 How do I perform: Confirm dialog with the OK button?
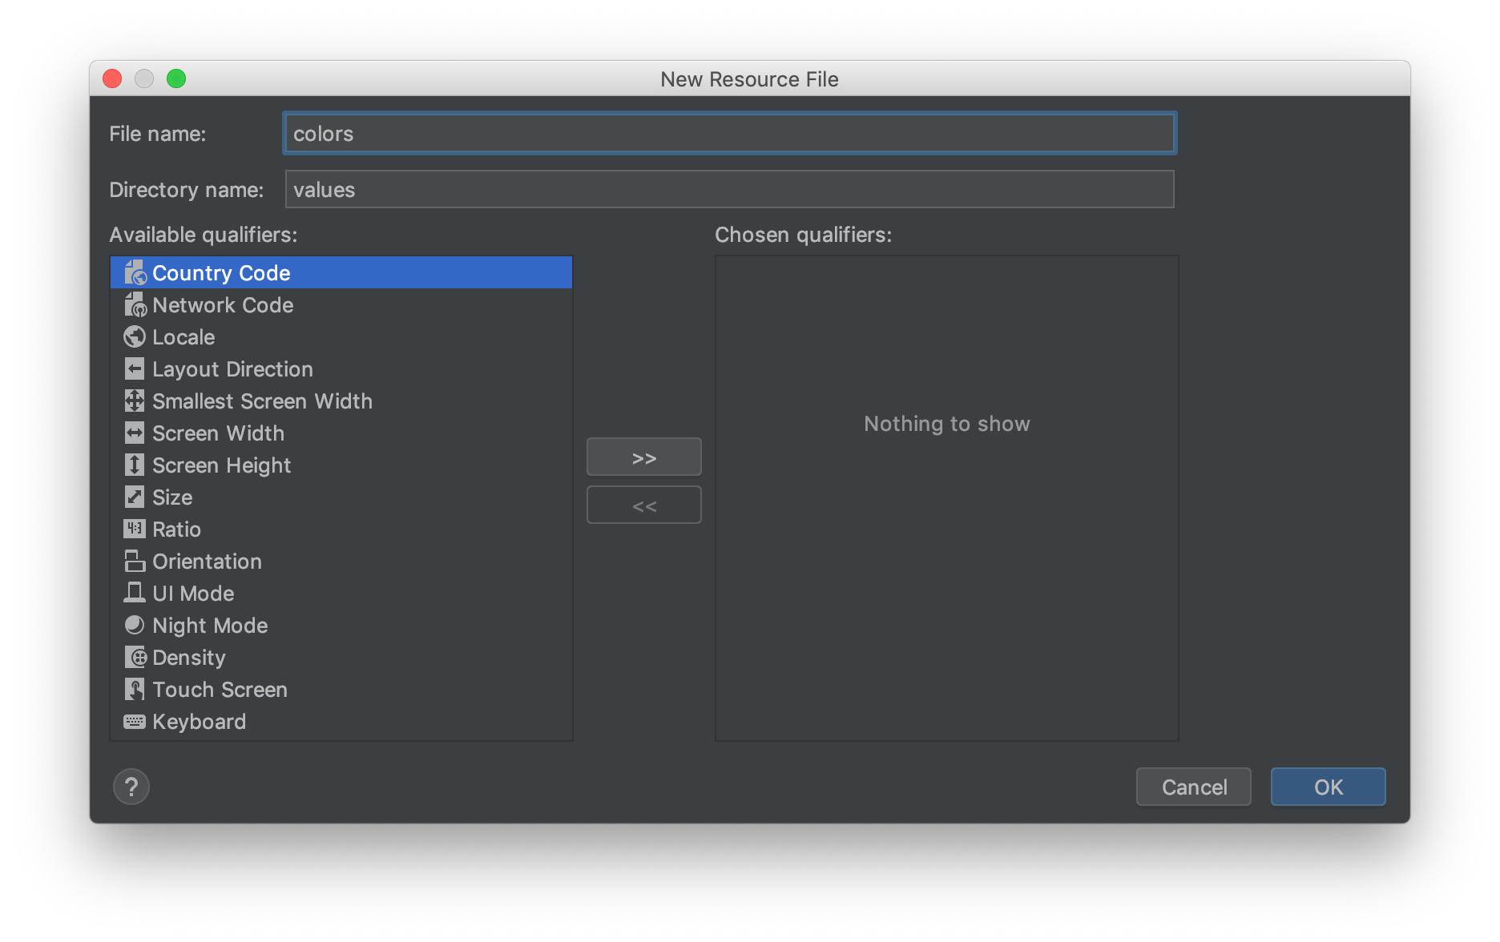point(1328,787)
